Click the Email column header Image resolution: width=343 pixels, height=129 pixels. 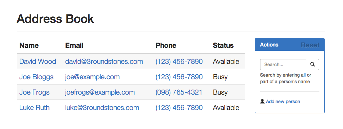(74, 46)
